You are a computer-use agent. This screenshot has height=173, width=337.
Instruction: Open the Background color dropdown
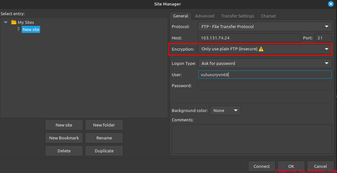click(225, 111)
